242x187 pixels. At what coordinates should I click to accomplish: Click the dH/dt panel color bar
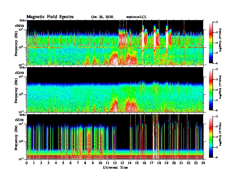(x=211, y=42)
